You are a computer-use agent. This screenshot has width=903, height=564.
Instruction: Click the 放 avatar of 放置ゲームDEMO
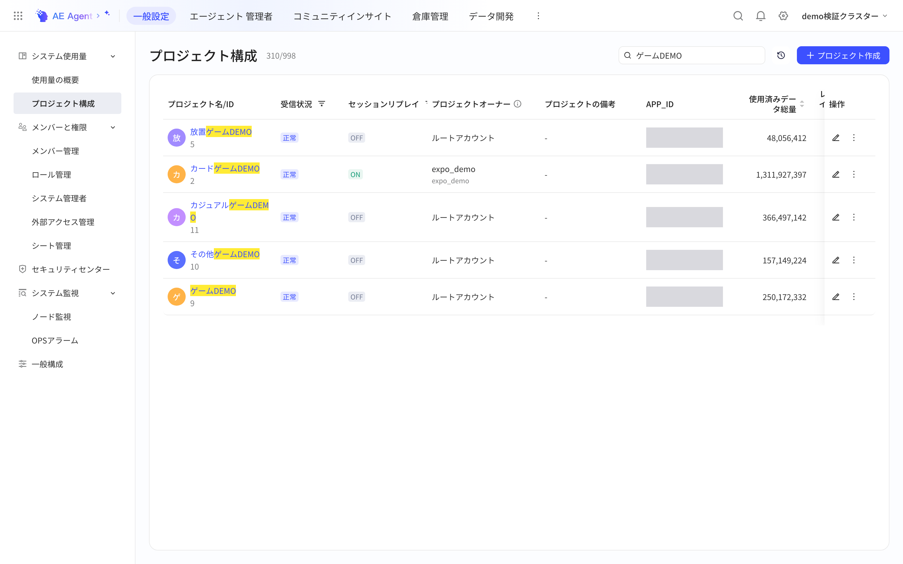(176, 138)
